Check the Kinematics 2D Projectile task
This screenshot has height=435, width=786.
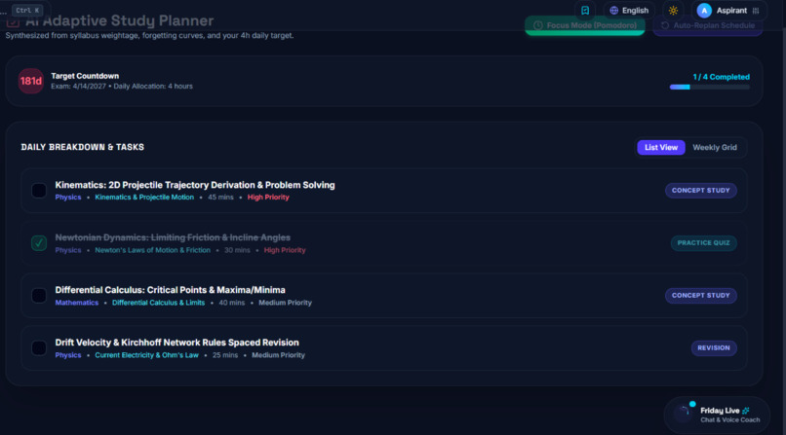39,191
